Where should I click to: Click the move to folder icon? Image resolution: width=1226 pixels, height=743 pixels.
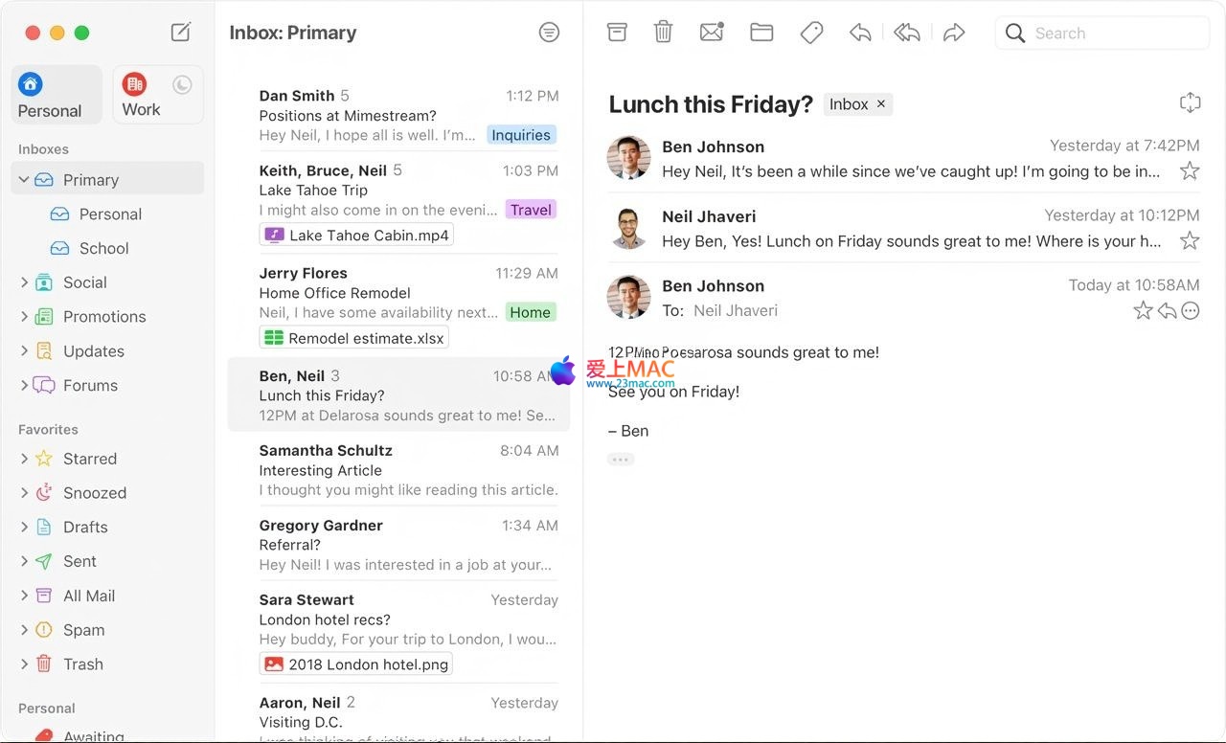[x=761, y=33]
